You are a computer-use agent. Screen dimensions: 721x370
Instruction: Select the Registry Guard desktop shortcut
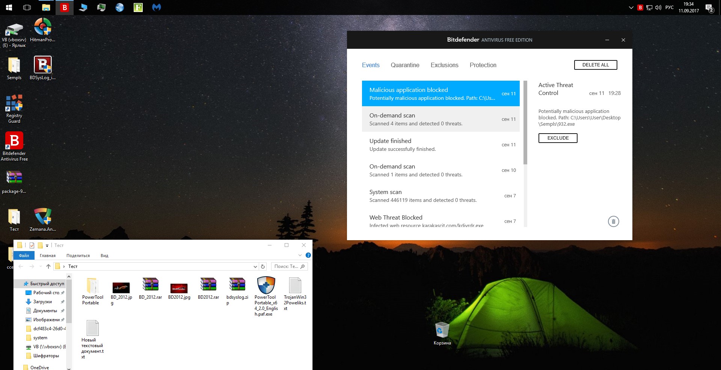(14, 109)
